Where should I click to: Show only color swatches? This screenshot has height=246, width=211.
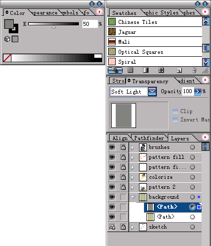(x=131, y=70)
